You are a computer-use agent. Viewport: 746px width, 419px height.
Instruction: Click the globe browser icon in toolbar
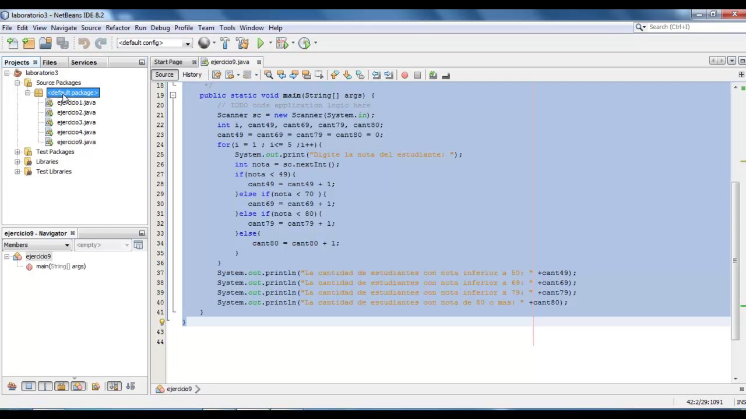(203, 43)
